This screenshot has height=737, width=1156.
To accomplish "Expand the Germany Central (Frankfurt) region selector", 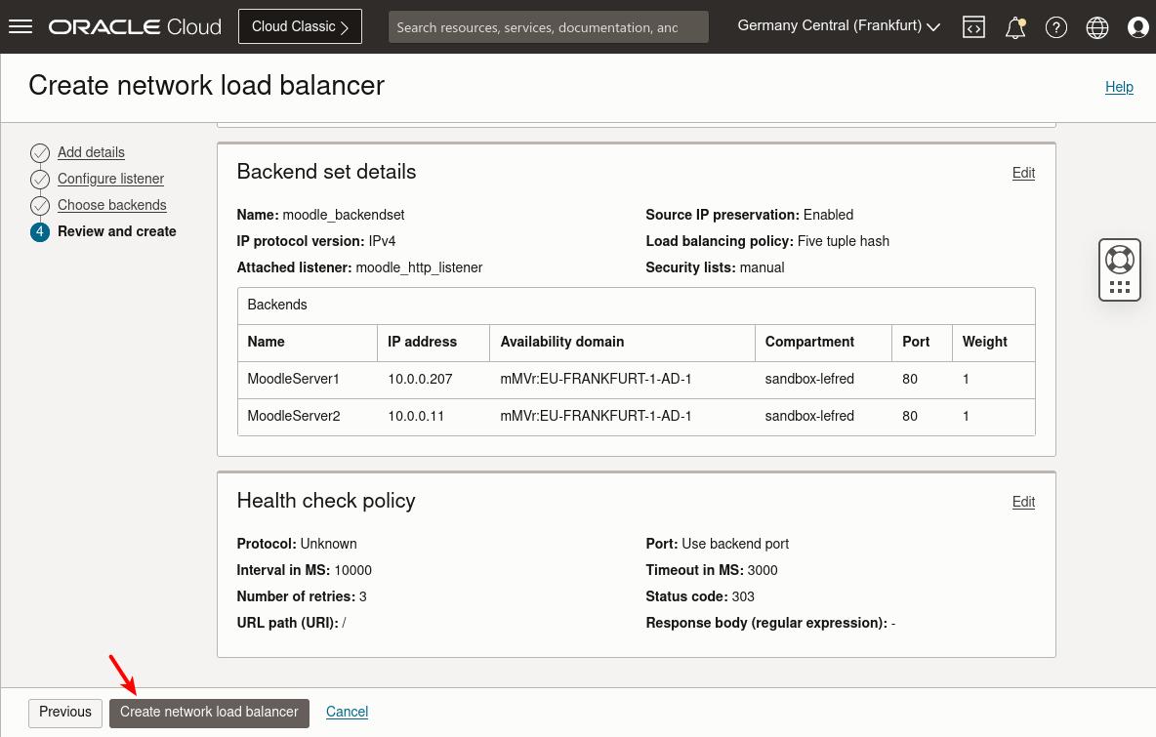I will point(837,26).
